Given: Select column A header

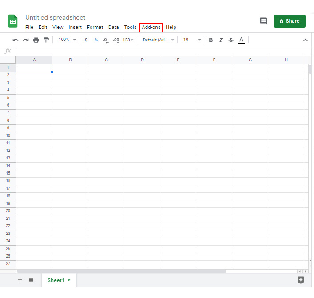Looking at the screenshot, I should pos(34,60).
